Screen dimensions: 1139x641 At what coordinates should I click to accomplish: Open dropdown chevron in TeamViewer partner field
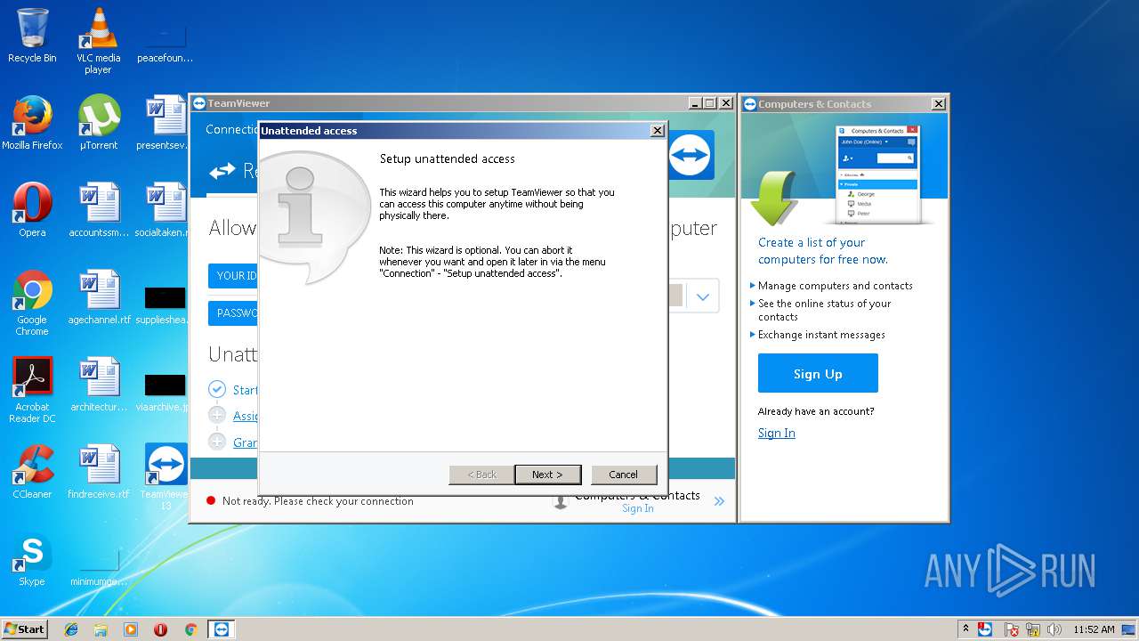[703, 296]
